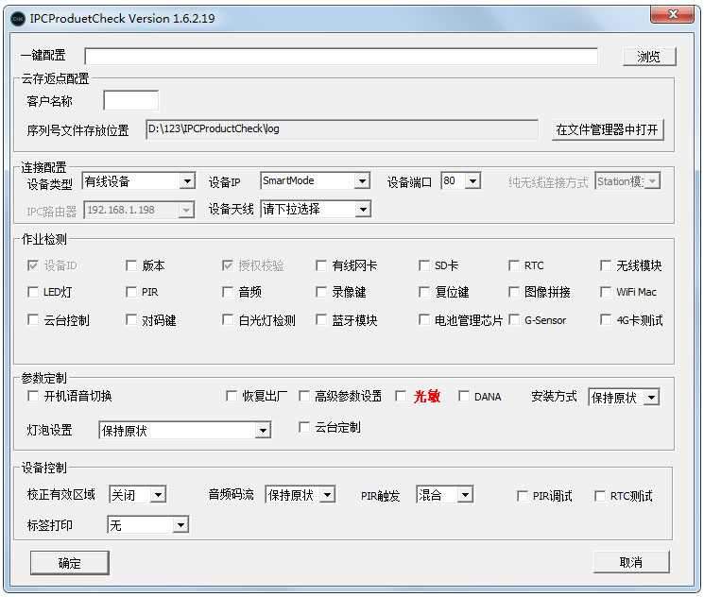The image size is (704, 597).
Task: Click the 浏览 browse button
Action: pos(649,57)
